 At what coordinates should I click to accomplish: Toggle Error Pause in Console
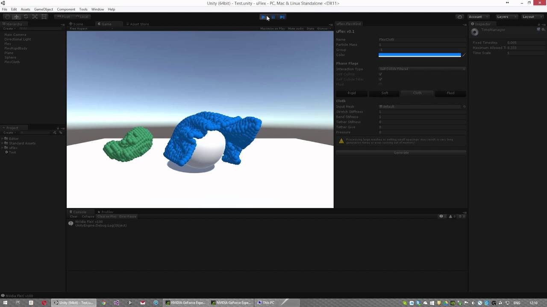[128, 216]
